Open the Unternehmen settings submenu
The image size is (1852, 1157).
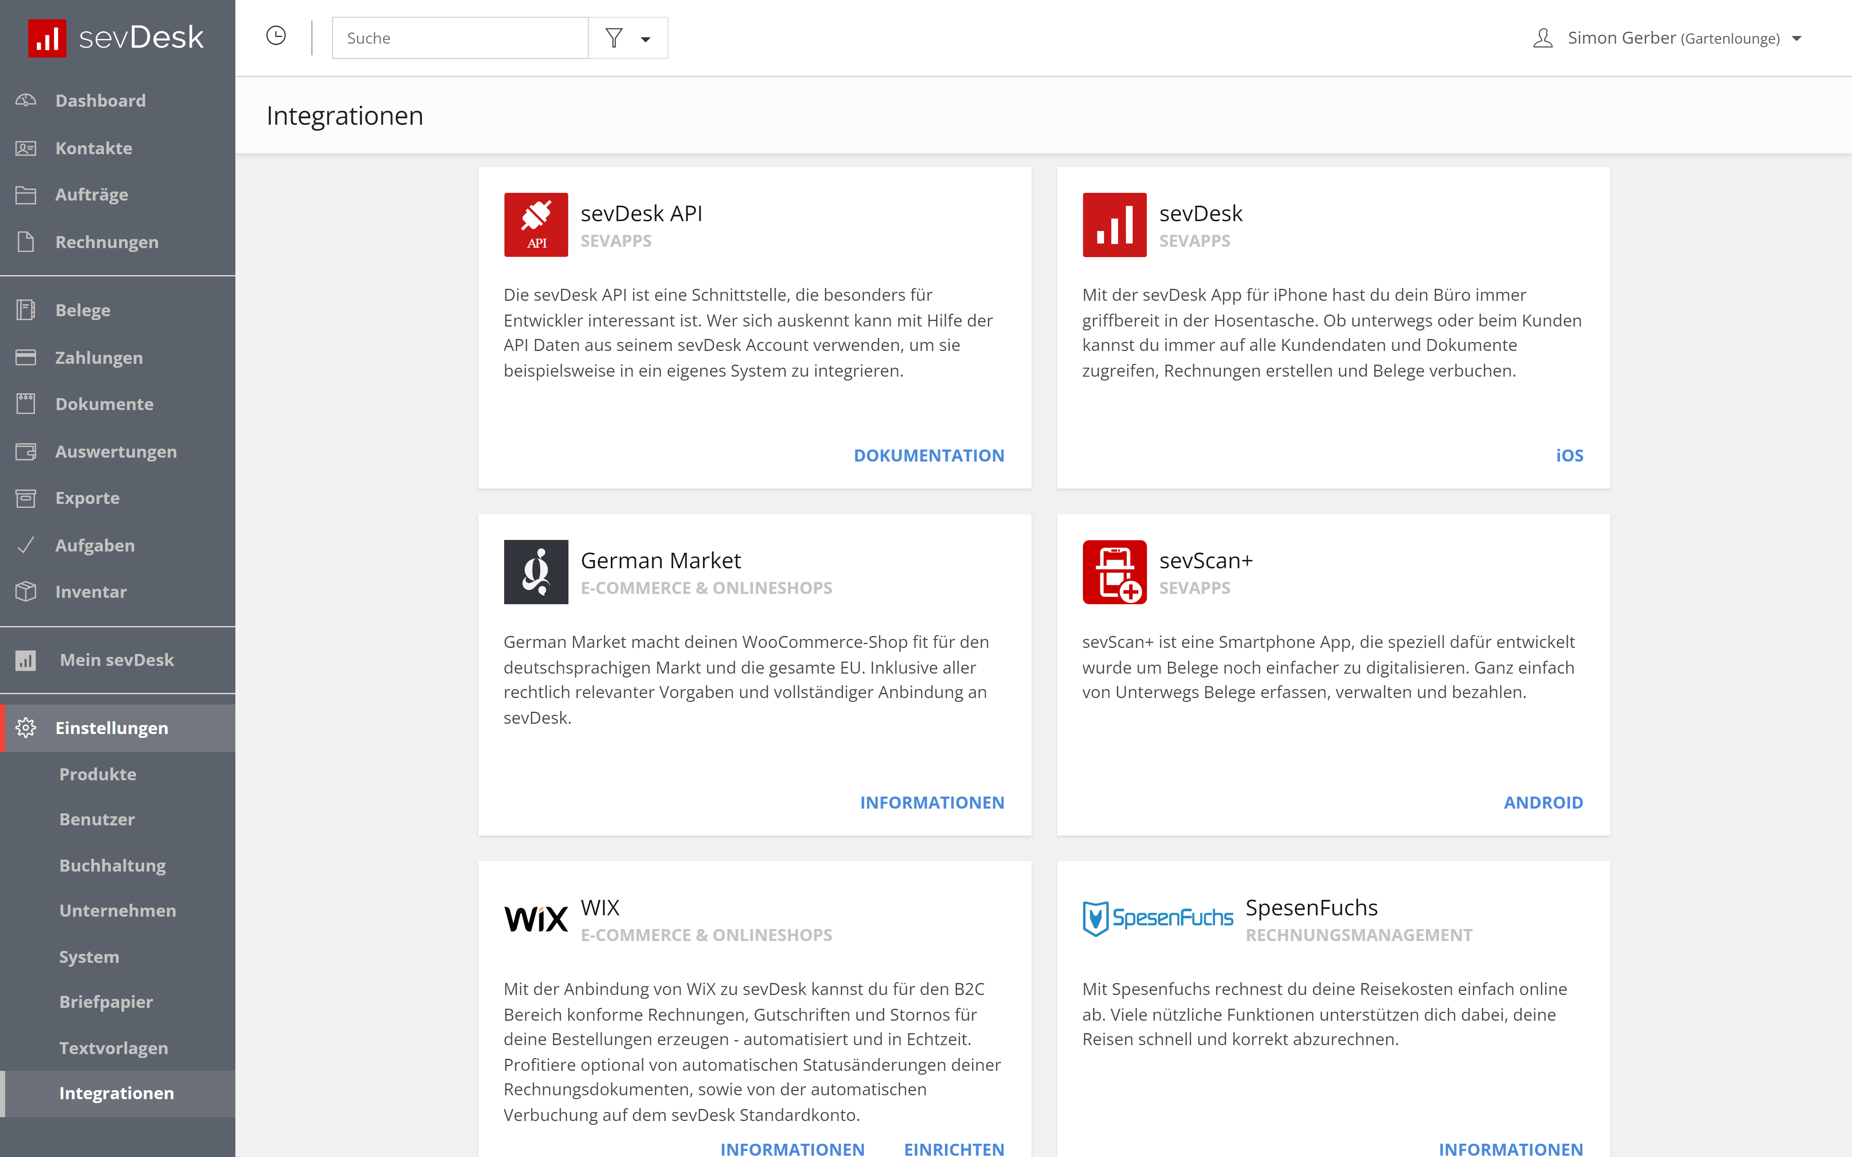pos(118,911)
